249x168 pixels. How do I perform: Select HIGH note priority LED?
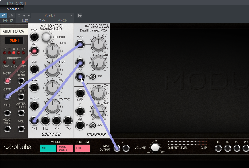[x=14, y=62]
